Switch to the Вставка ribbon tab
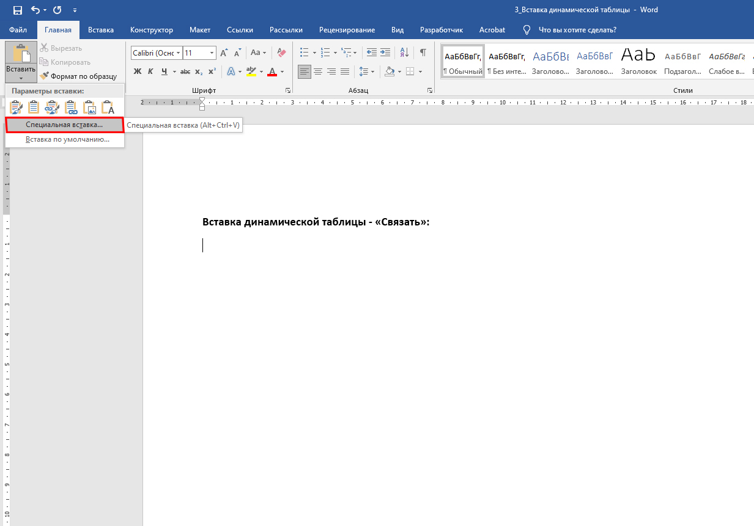754x526 pixels. (x=101, y=30)
